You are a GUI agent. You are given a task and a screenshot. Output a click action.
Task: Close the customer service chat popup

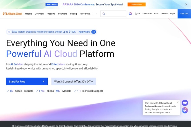click(x=178, y=103)
